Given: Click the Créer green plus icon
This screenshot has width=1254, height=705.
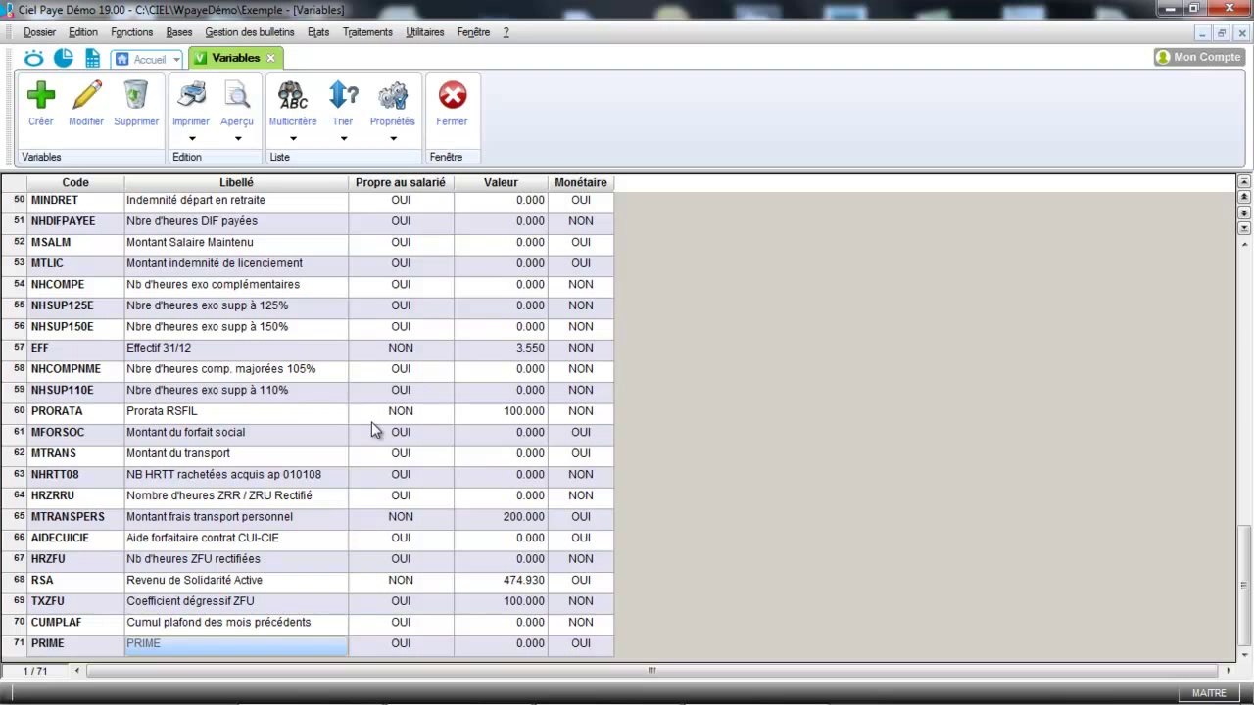Looking at the screenshot, I should click(x=41, y=95).
